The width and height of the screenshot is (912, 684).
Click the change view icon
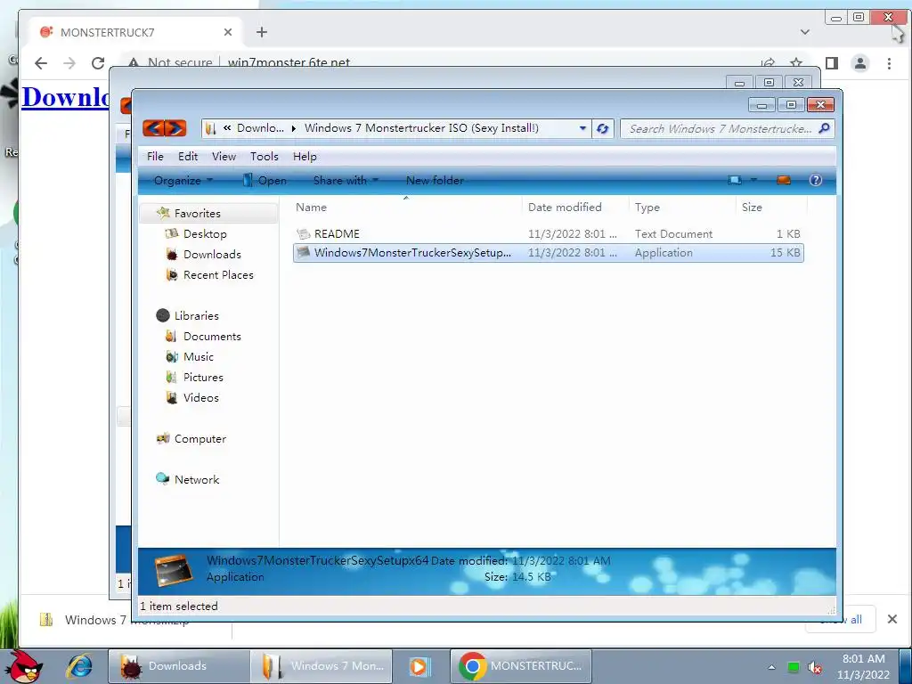(x=735, y=180)
